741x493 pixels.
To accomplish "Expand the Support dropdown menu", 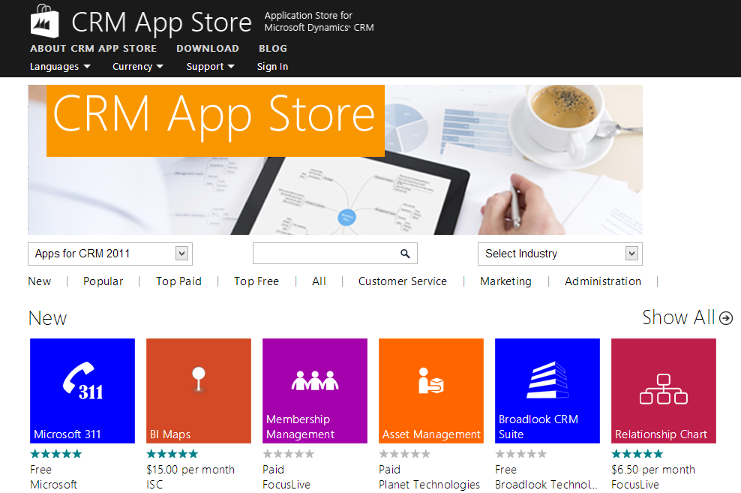I will tap(210, 67).
